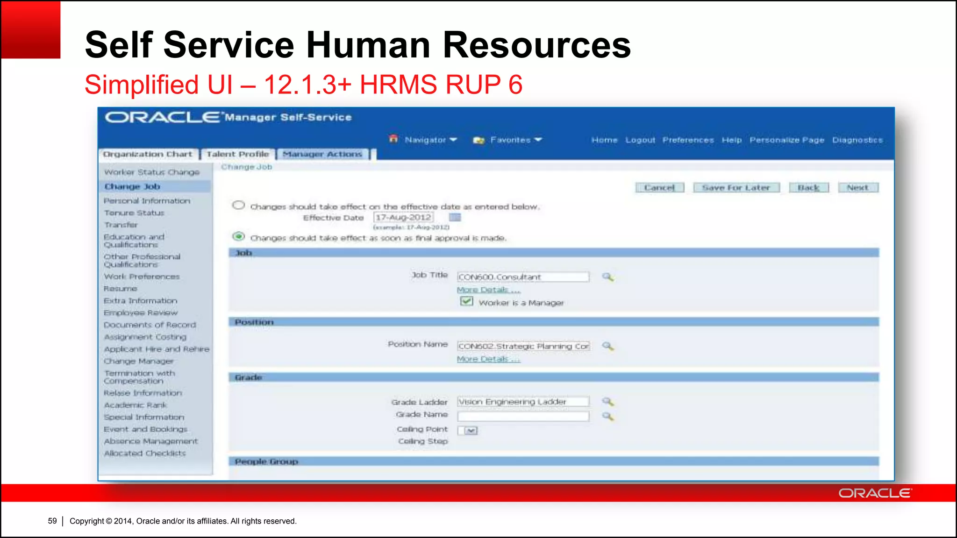Click Personalize Page link
This screenshot has width=957, height=538.
point(787,140)
